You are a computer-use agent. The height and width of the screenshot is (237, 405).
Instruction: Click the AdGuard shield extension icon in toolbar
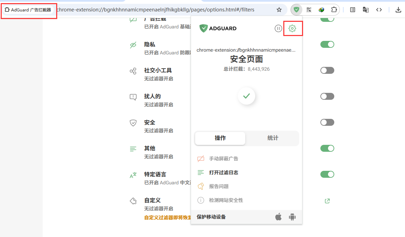pyautogui.click(x=296, y=10)
